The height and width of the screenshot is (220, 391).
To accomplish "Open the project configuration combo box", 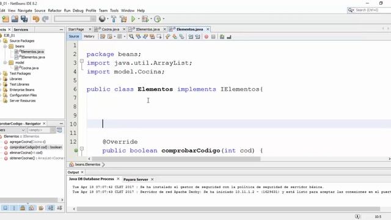I will click(x=75, y=19).
